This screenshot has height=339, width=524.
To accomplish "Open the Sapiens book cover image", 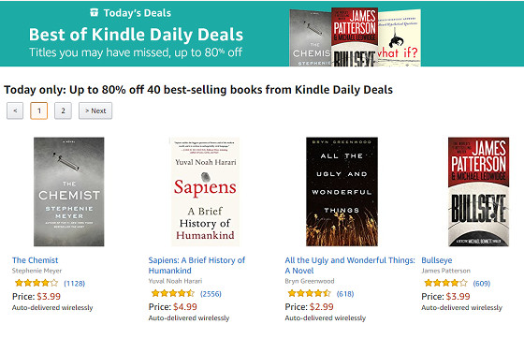I will (x=205, y=192).
